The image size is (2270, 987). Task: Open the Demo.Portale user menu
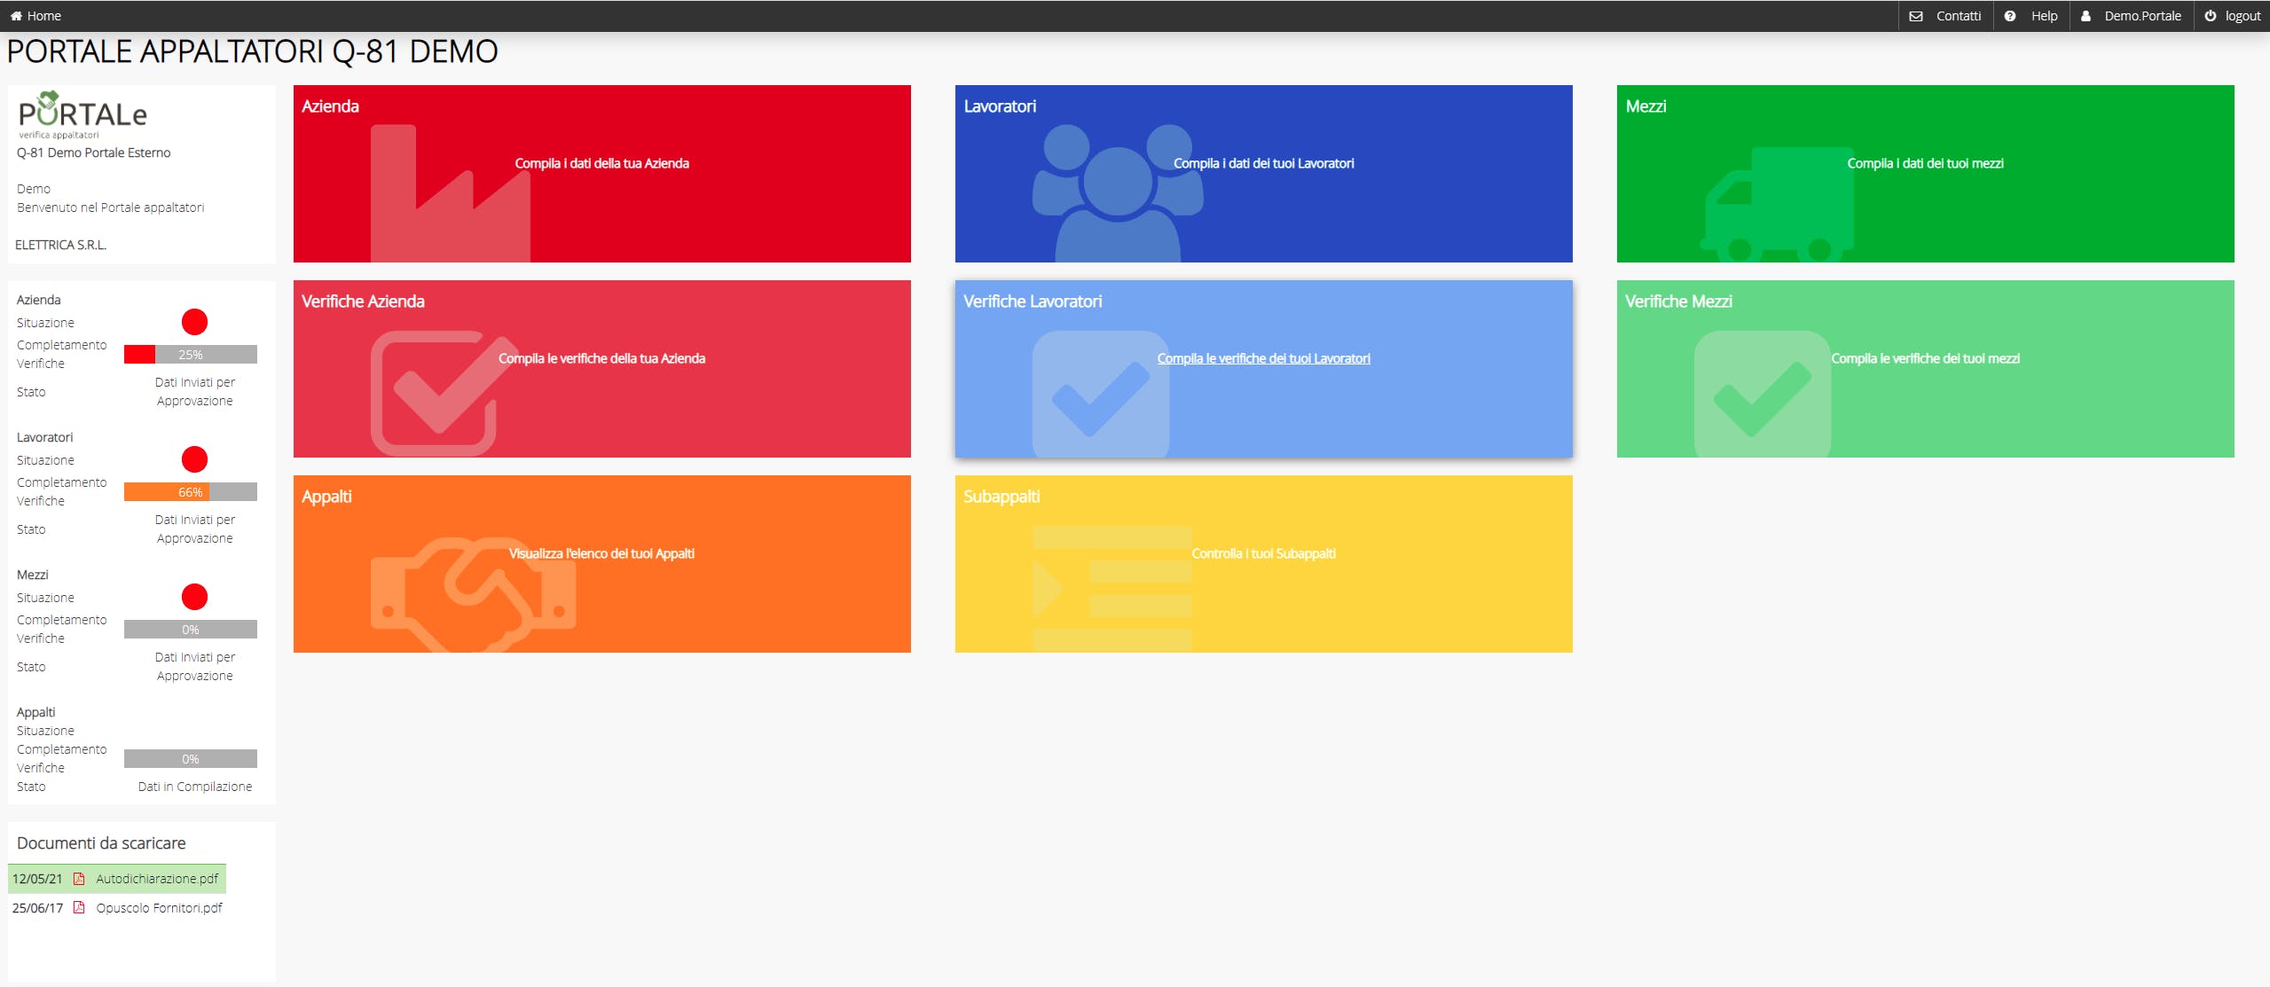(2131, 16)
